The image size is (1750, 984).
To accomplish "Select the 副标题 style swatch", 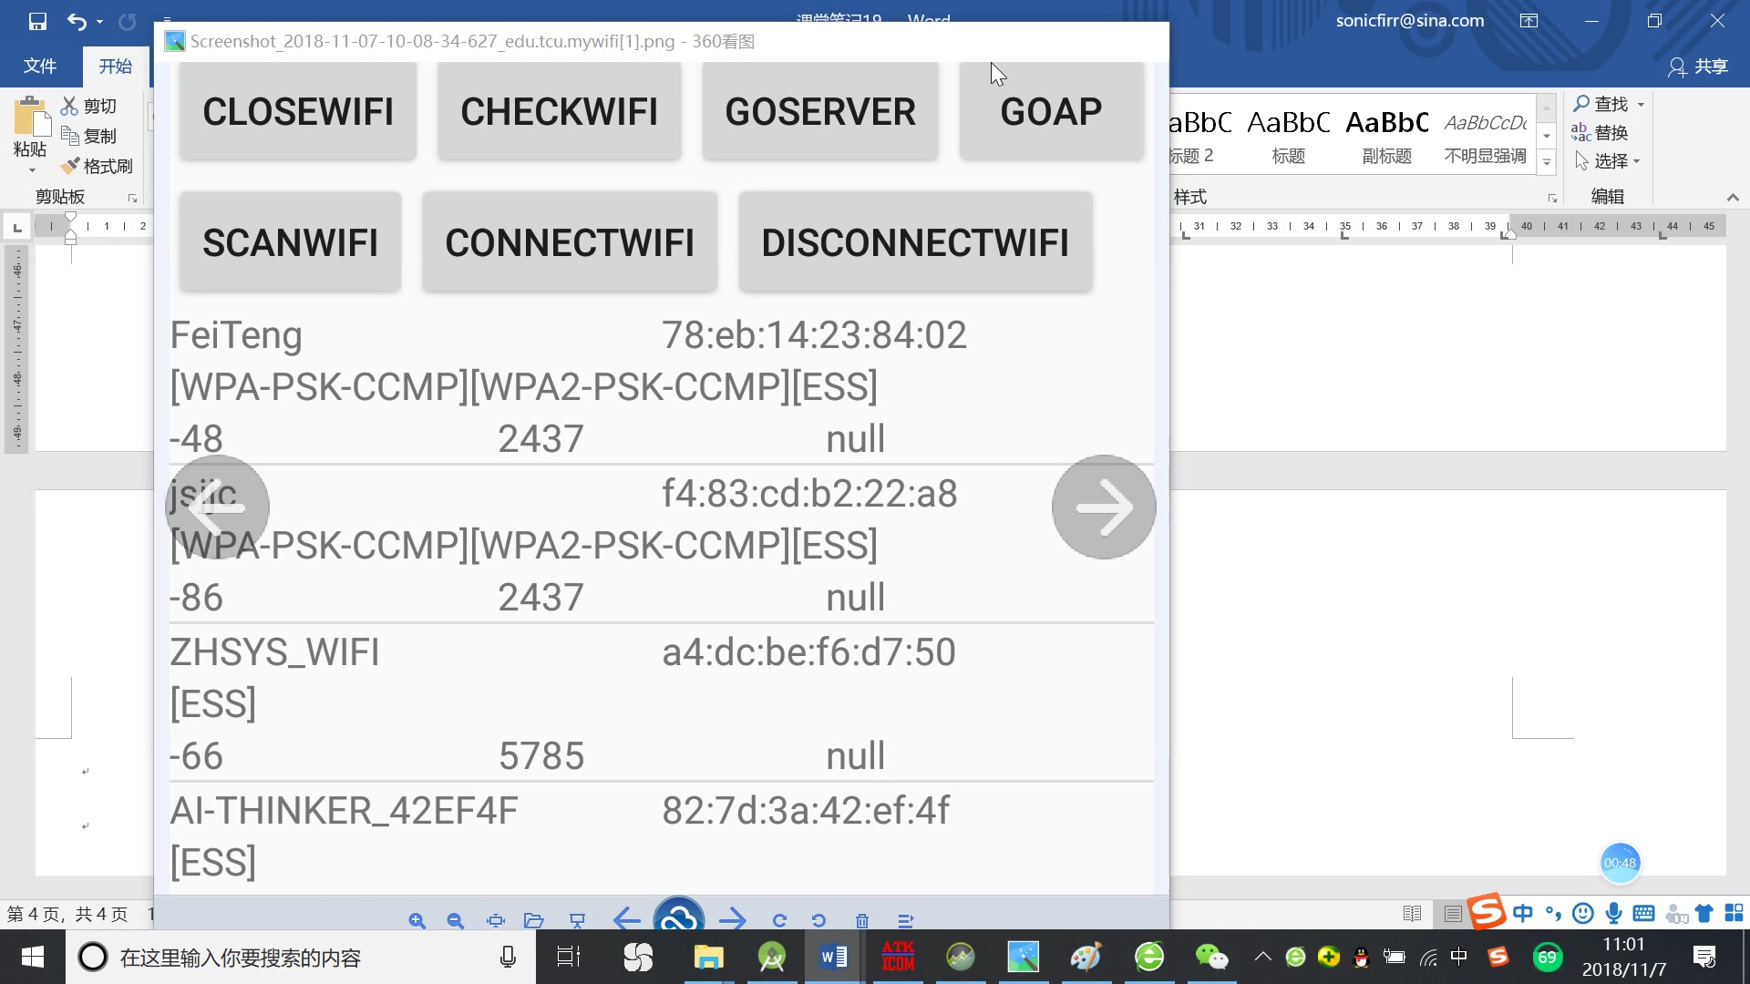I will pyautogui.click(x=1386, y=137).
